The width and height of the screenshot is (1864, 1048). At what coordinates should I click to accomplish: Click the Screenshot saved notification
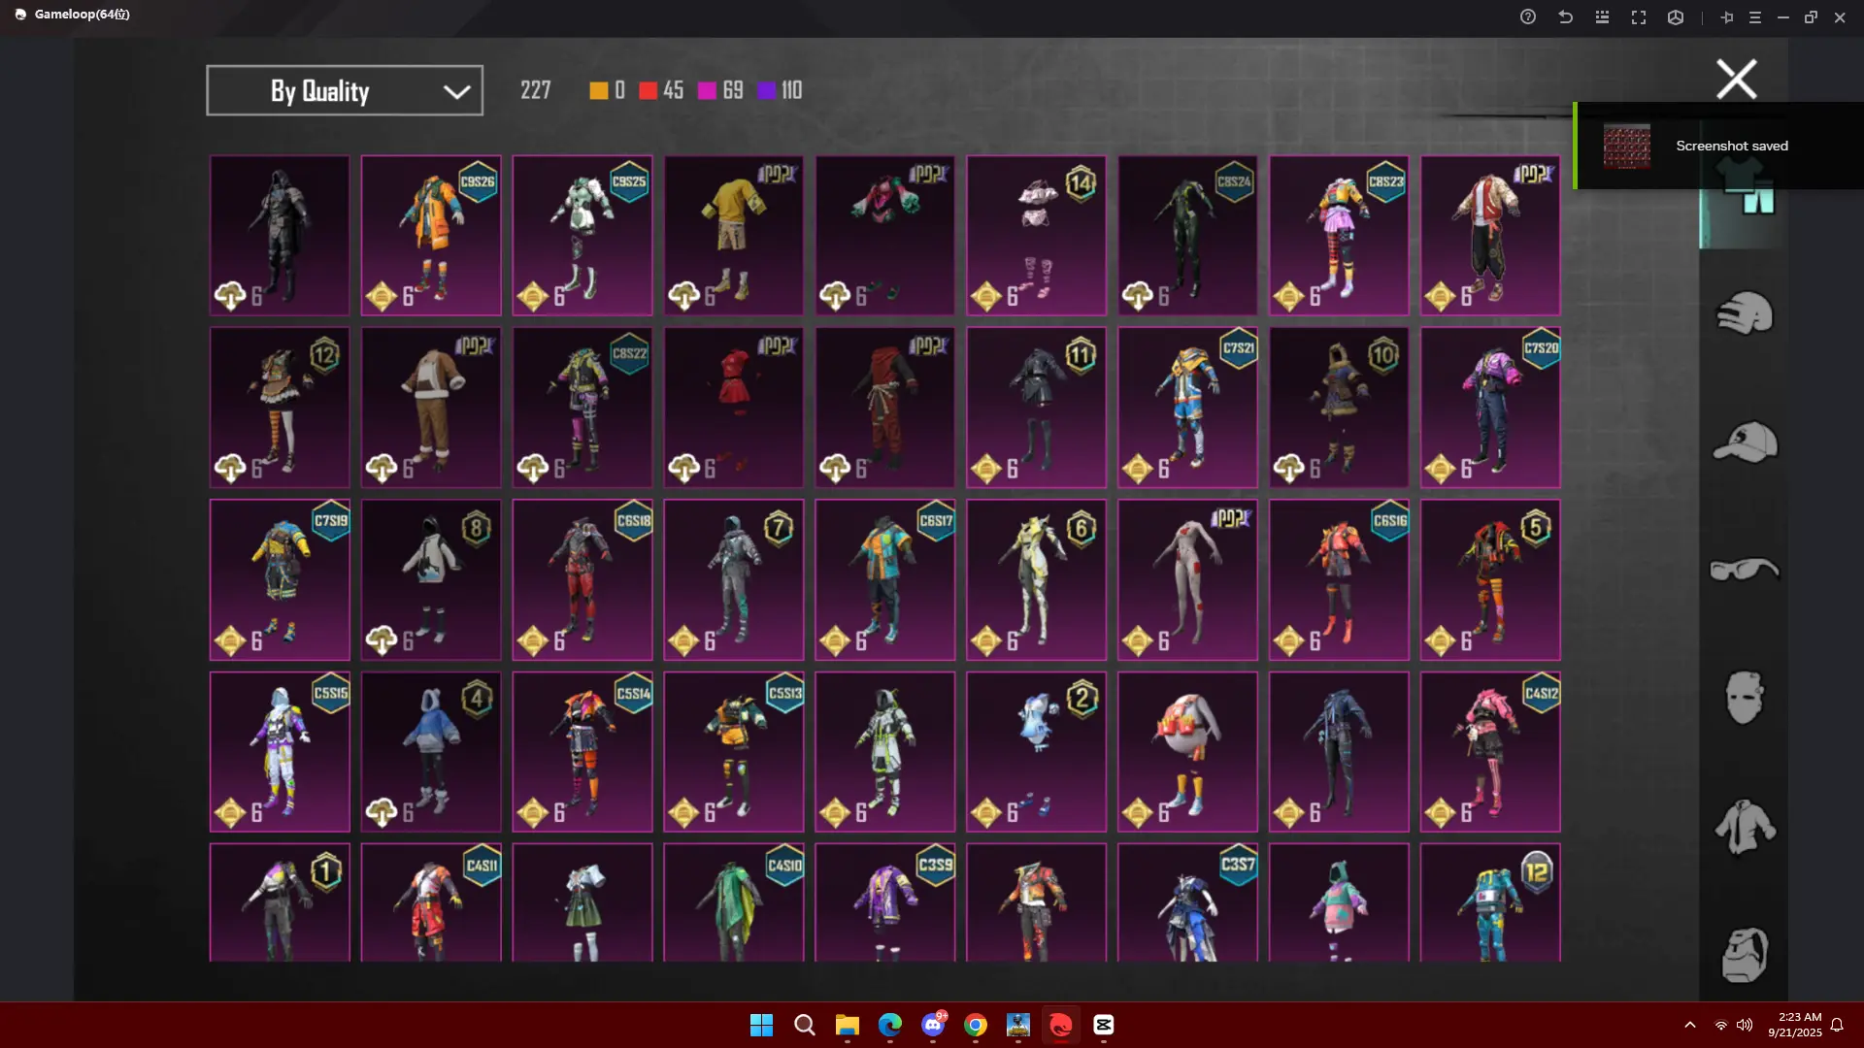click(x=1718, y=147)
